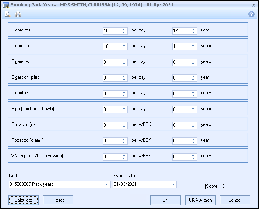Click the calendar icon in title bar

point(5,5)
